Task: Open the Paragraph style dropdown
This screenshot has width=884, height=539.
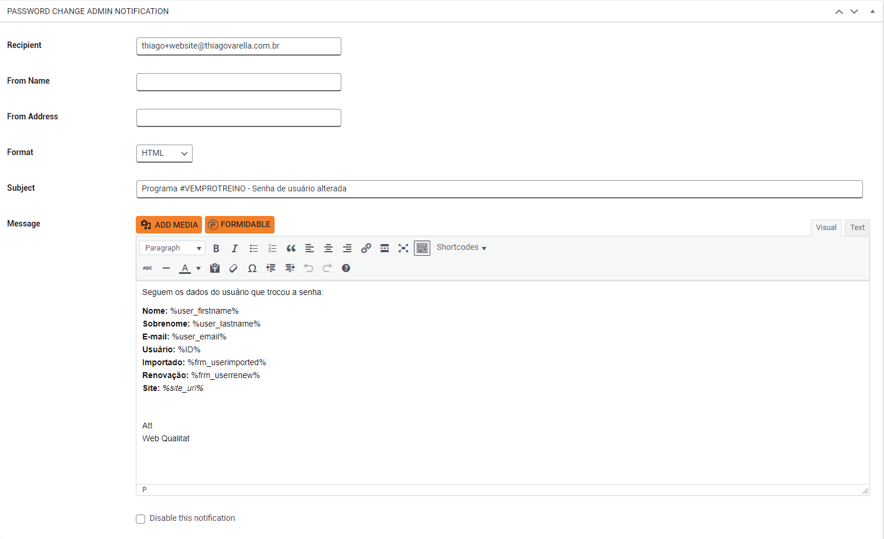Action: click(172, 248)
